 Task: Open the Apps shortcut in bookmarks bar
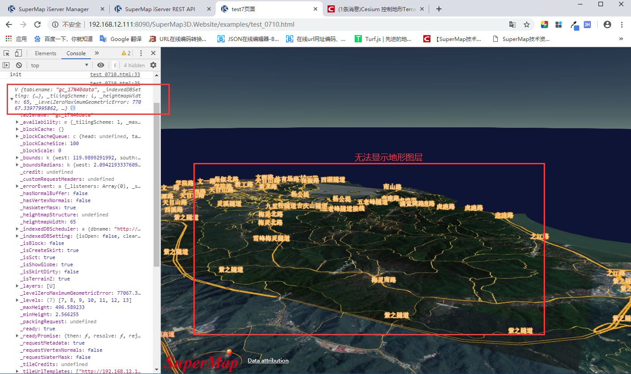[x=16, y=39]
